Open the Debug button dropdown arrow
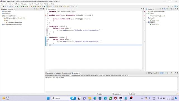This screenshot has width=179, height=101. tap(17, 6)
